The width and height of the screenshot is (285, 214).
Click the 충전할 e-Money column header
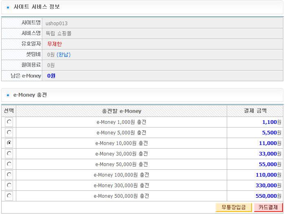[121, 111]
